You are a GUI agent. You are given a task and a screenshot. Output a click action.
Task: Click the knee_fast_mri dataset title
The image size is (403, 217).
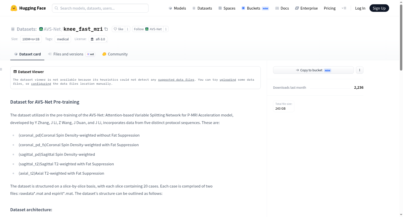click(x=83, y=29)
